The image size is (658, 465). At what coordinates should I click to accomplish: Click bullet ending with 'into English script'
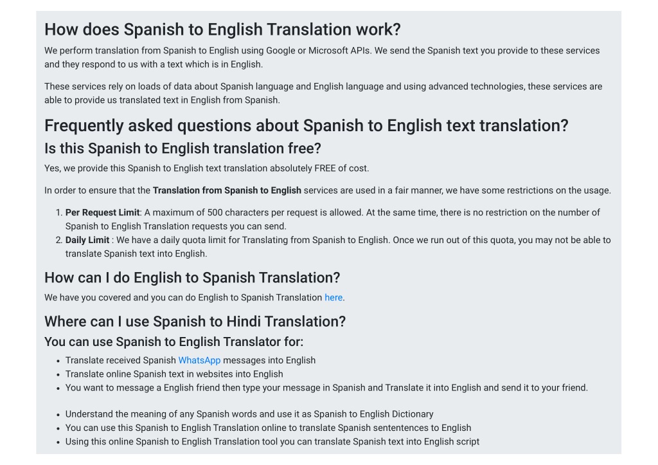coord(272,442)
